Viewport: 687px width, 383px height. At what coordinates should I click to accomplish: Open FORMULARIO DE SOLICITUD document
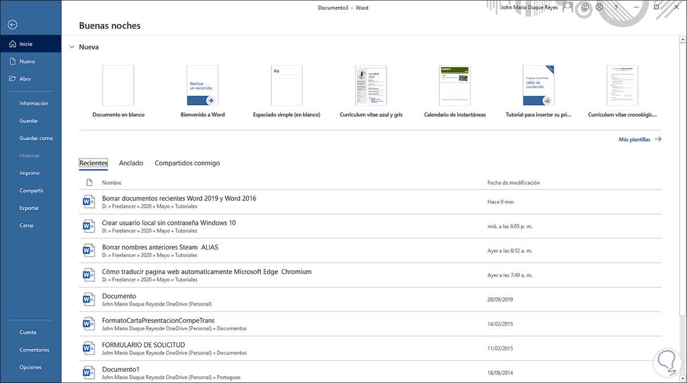pos(370,348)
